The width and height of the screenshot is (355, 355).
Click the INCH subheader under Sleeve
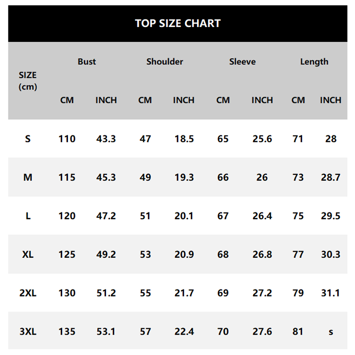click(x=262, y=100)
